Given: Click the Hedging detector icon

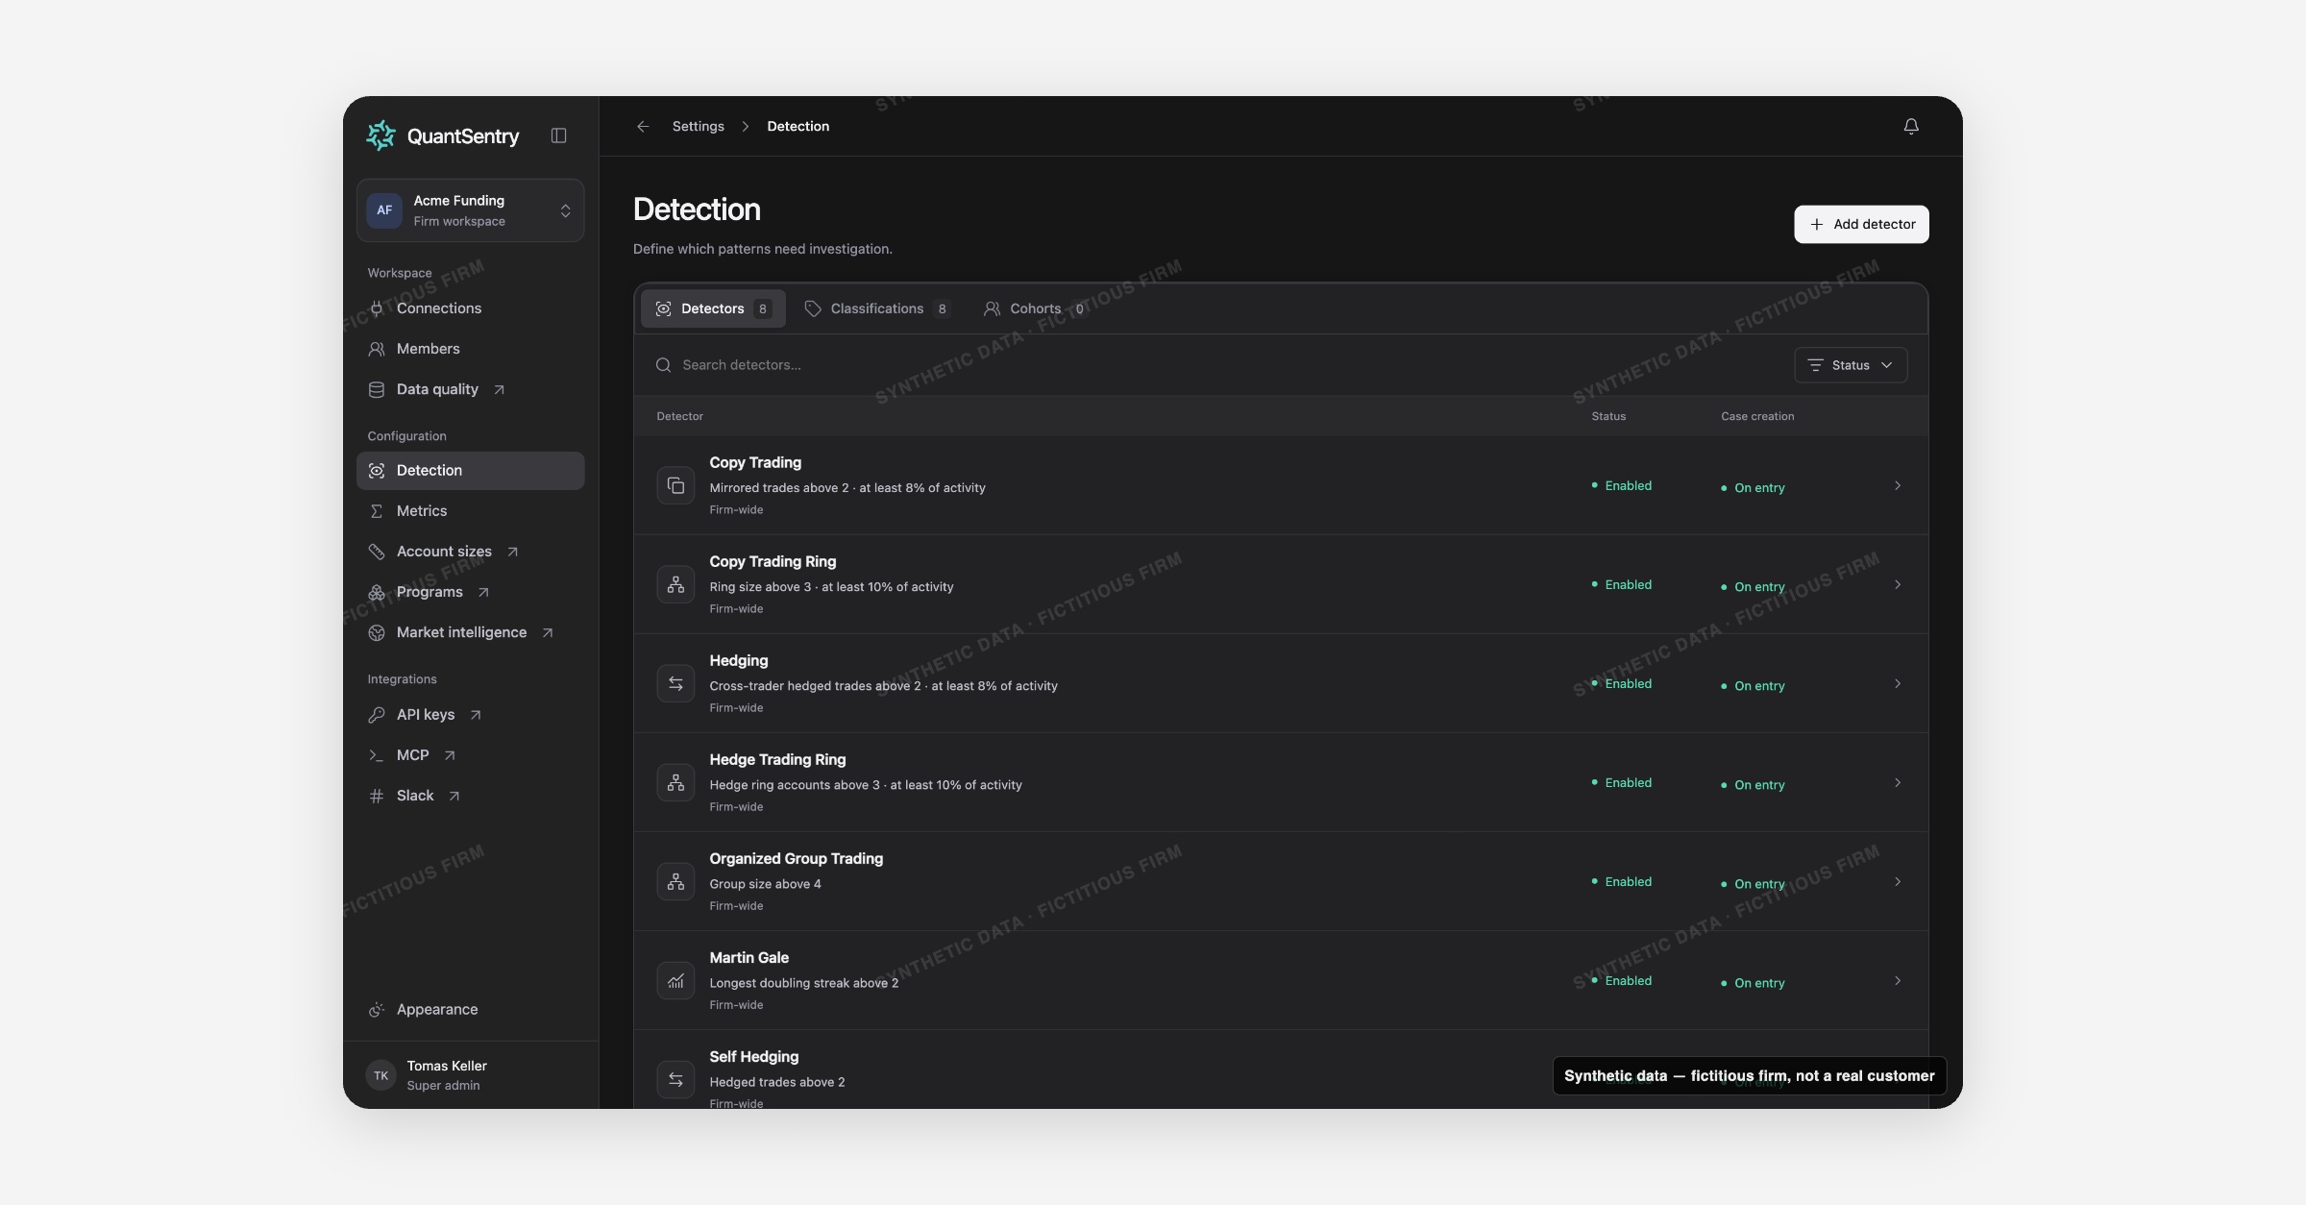Looking at the screenshot, I should click(x=675, y=683).
